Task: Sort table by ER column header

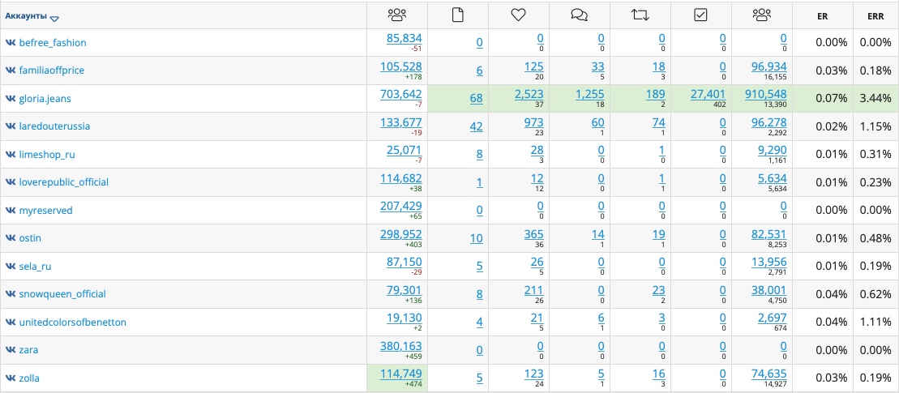Action: tap(822, 17)
